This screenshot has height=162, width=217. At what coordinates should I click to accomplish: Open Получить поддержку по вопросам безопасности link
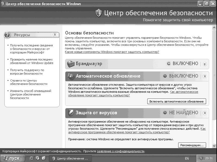(x=27, y=72)
